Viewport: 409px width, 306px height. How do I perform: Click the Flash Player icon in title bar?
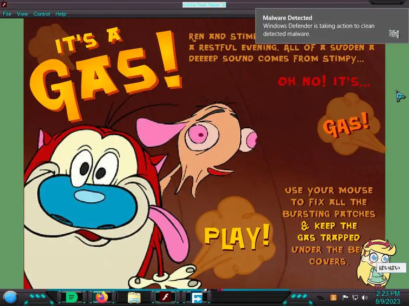(x=4, y=4)
